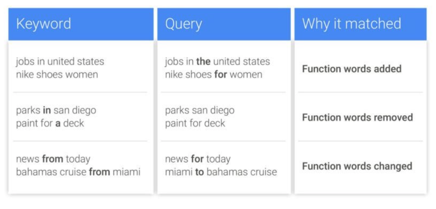Screen dimensions: 436x209
Task: Click the Keyword column header
Action: (44, 24)
